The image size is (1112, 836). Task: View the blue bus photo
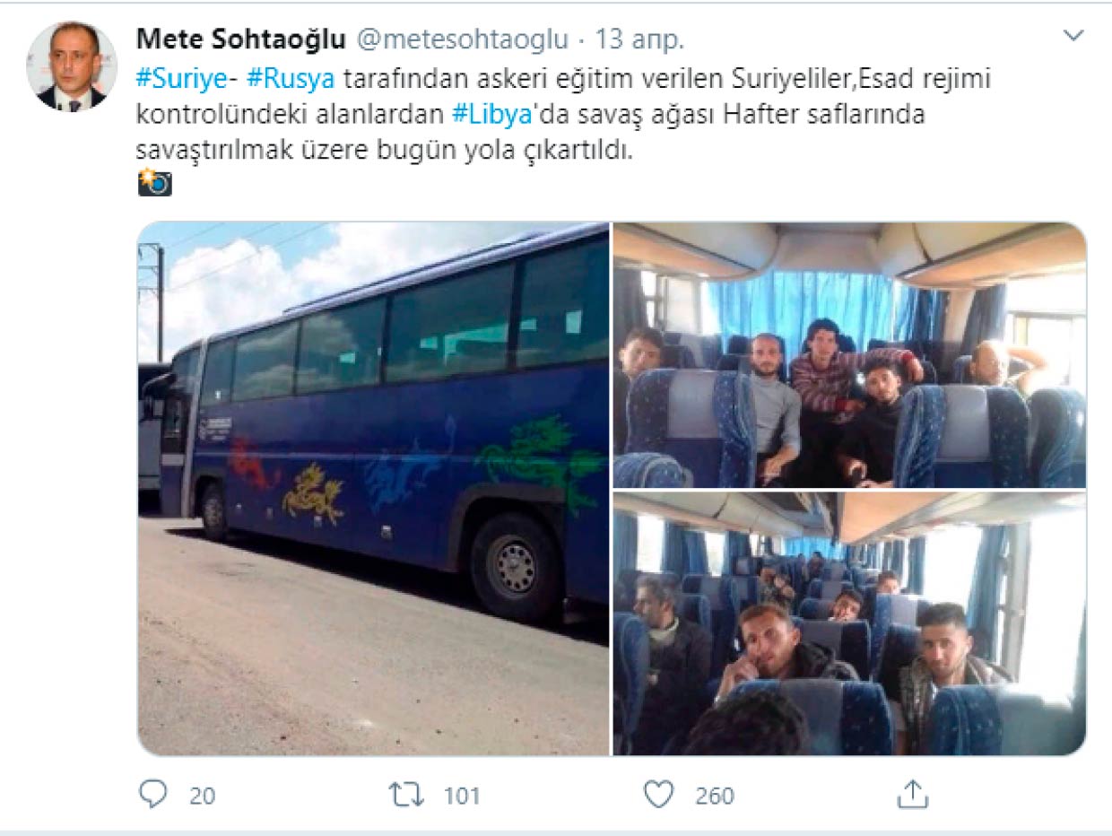point(373,489)
